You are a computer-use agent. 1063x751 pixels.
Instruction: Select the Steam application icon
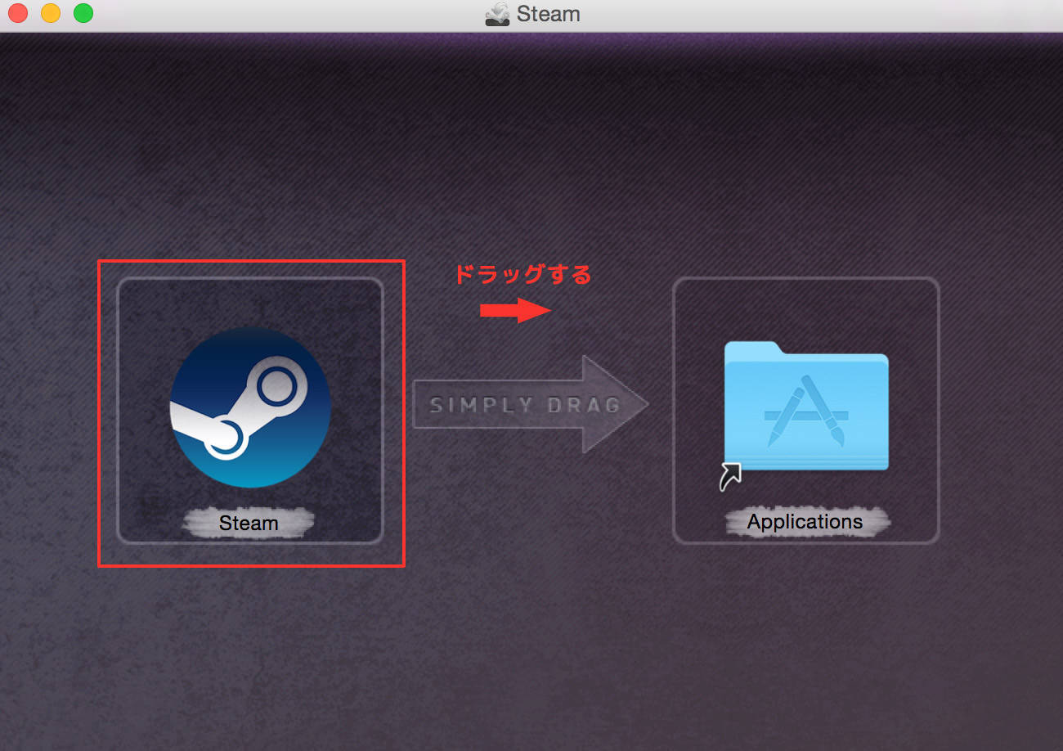tap(250, 407)
